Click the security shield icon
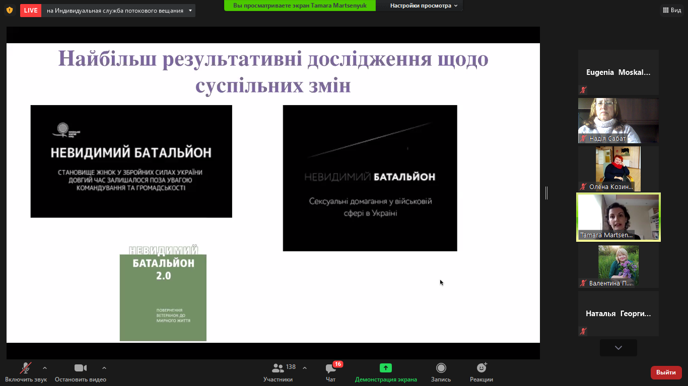 (x=10, y=10)
